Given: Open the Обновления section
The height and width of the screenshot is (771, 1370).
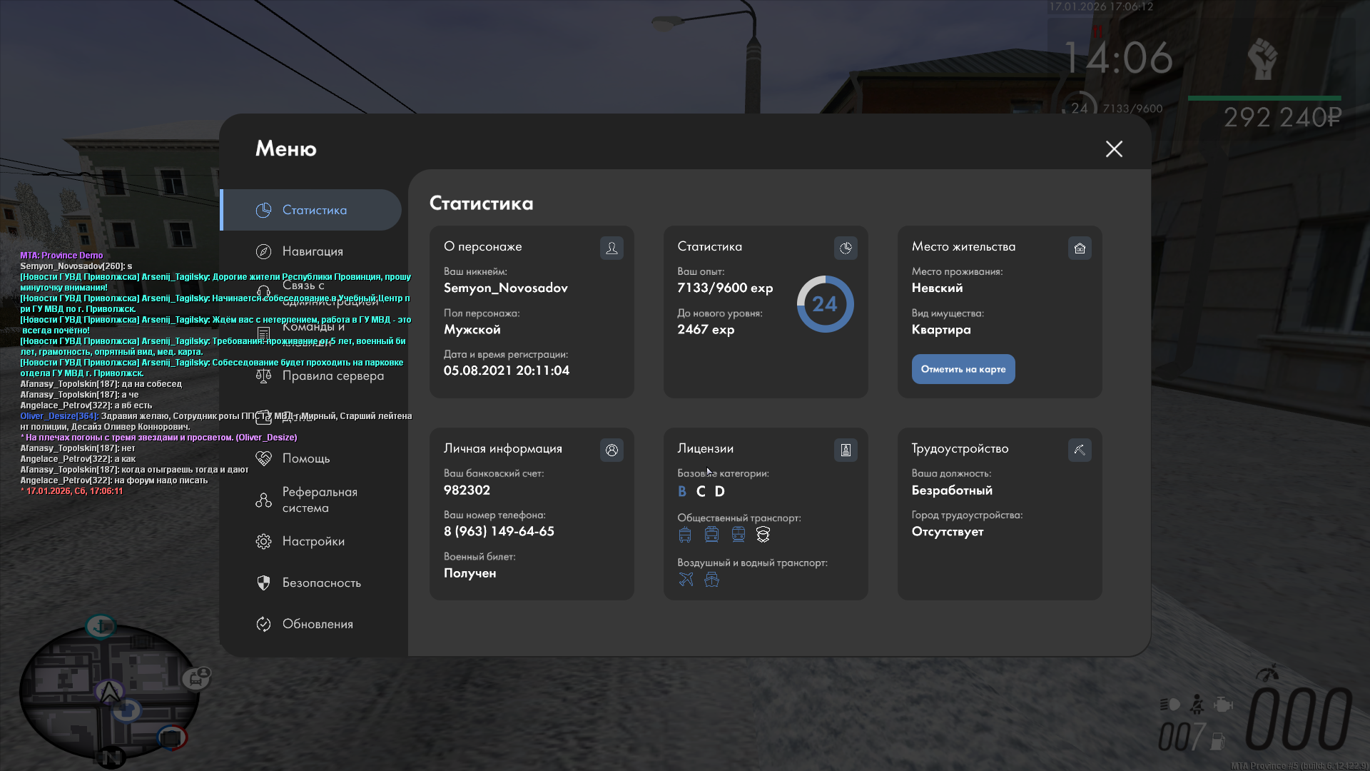Looking at the screenshot, I should [x=318, y=624].
